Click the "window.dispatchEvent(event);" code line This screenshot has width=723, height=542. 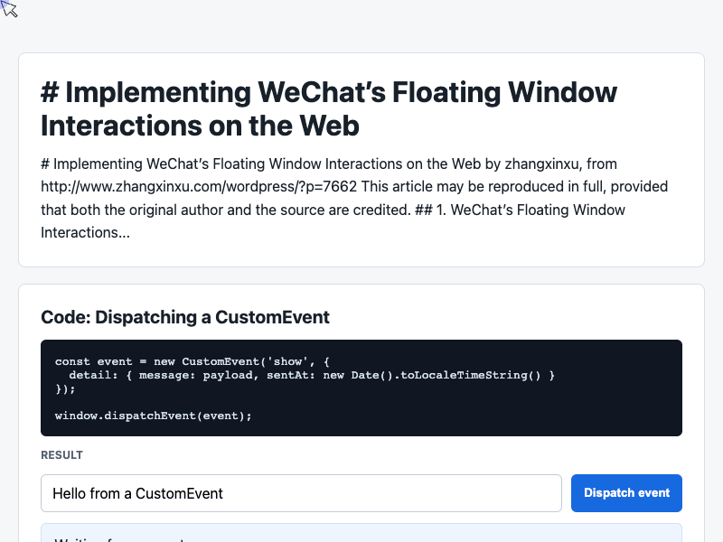[x=153, y=416]
